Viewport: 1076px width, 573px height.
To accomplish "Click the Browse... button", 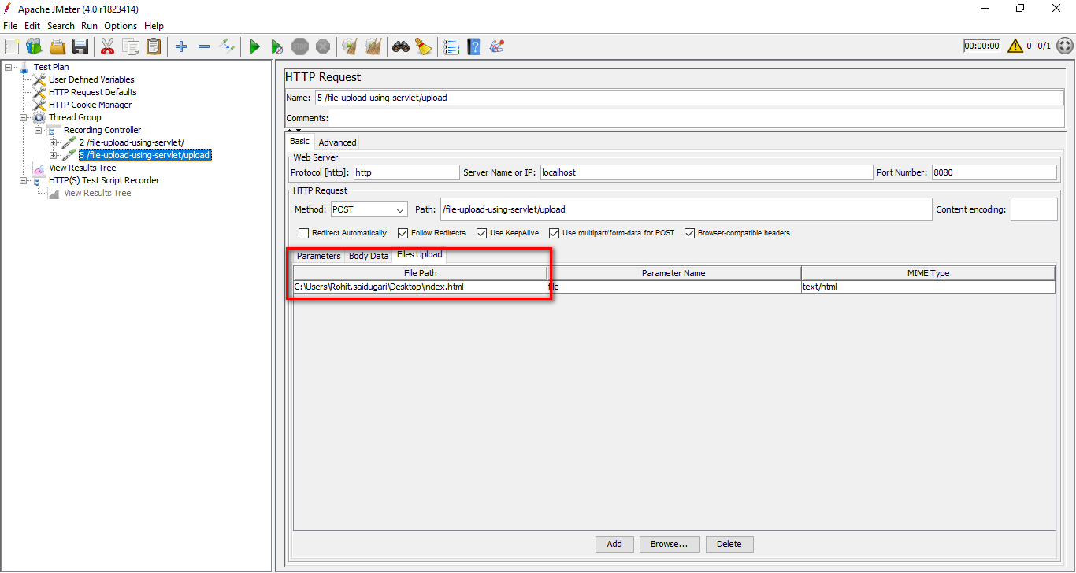I will tap(670, 544).
